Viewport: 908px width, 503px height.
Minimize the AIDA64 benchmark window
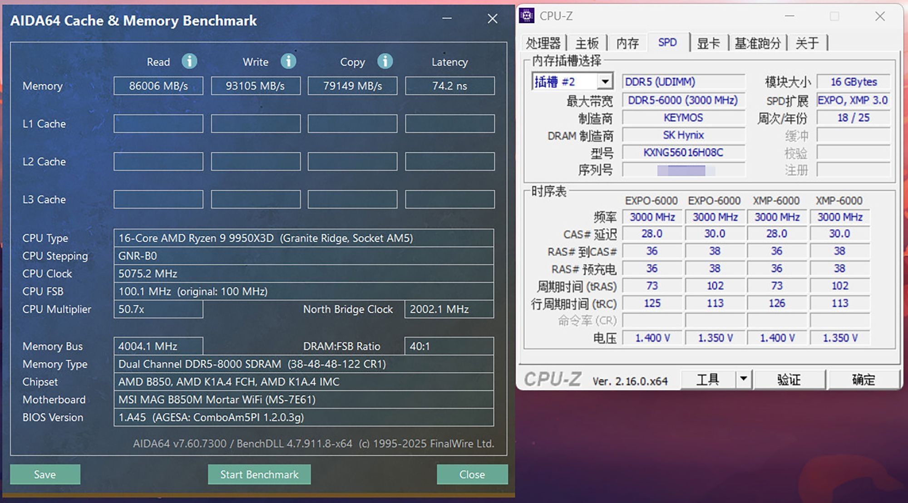point(447,19)
